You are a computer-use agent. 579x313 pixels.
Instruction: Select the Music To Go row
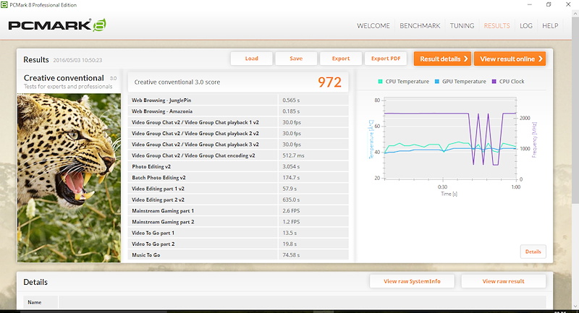[238, 254]
